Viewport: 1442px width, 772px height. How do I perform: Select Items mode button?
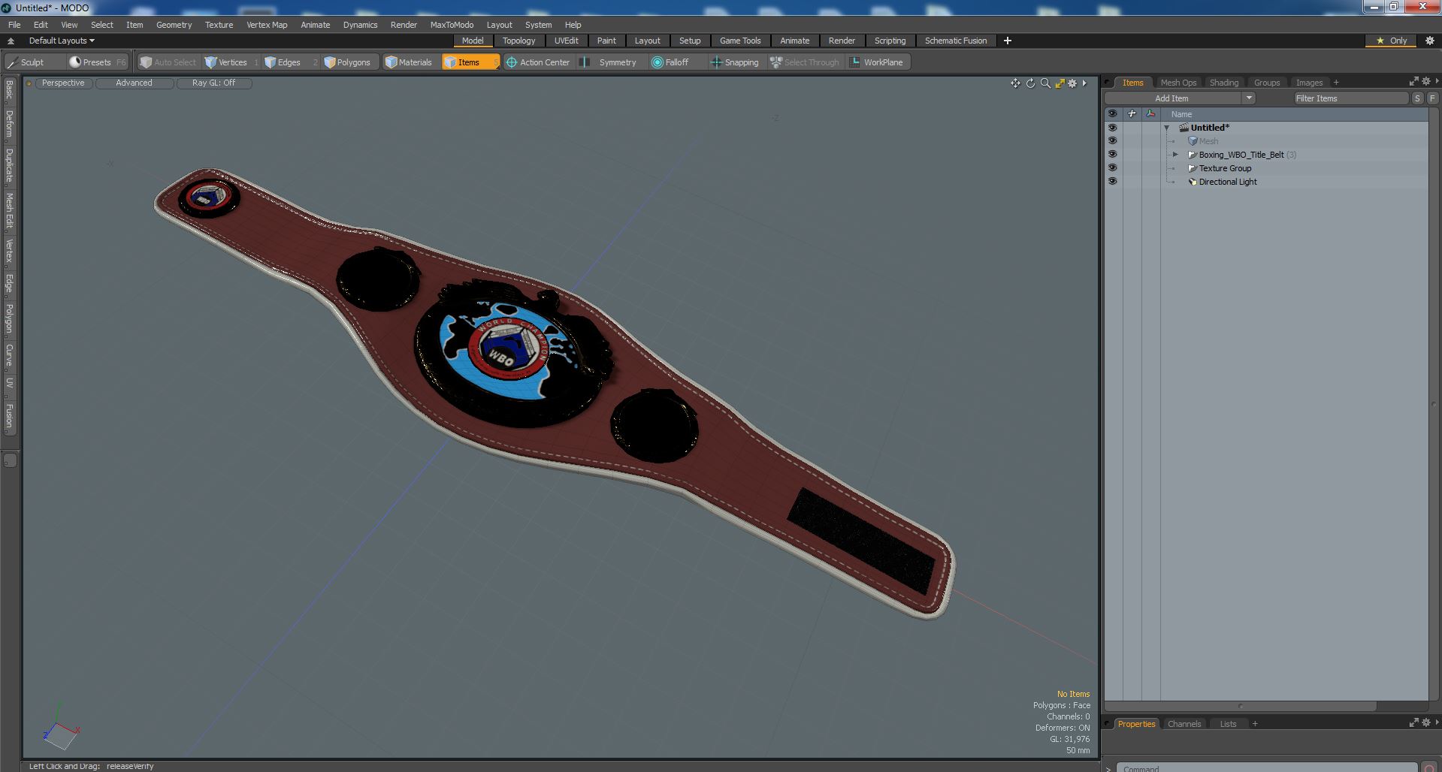(x=470, y=62)
